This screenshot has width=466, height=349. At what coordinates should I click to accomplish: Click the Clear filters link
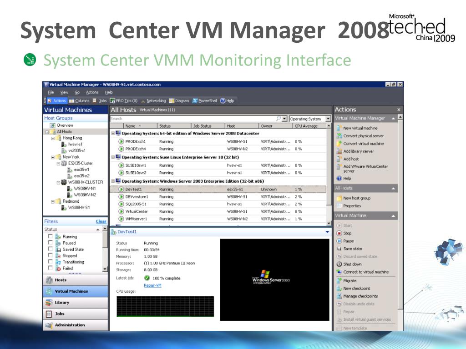point(101,221)
